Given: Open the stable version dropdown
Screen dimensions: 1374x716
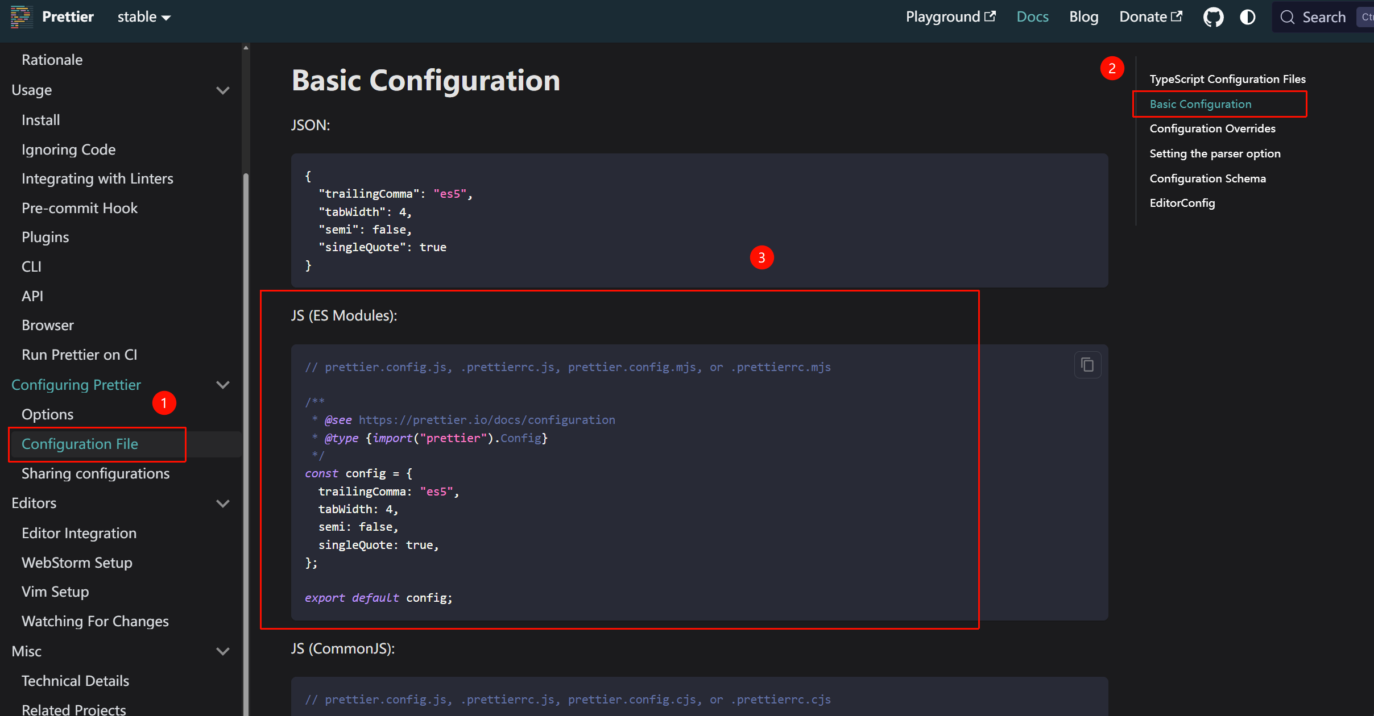Looking at the screenshot, I should (144, 17).
